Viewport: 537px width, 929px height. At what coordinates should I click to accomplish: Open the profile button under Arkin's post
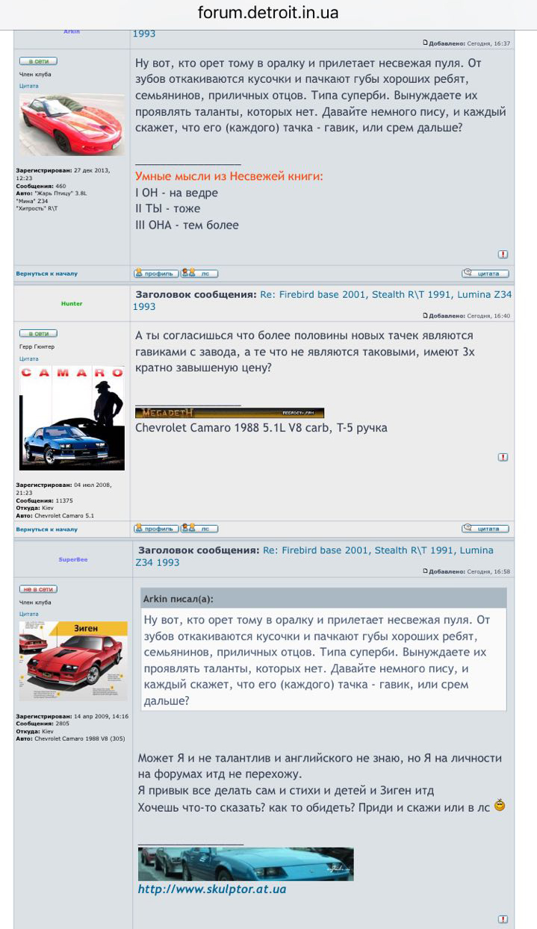(156, 273)
